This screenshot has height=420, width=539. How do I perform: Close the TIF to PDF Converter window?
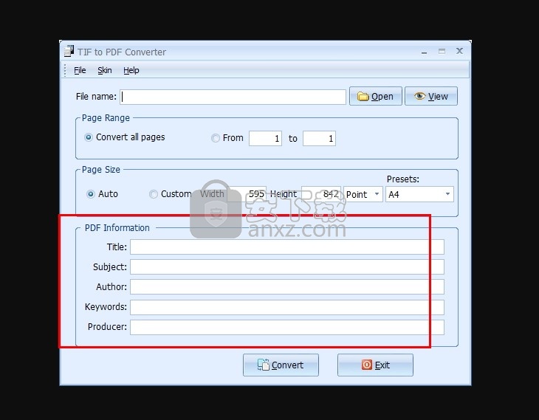[x=459, y=51]
